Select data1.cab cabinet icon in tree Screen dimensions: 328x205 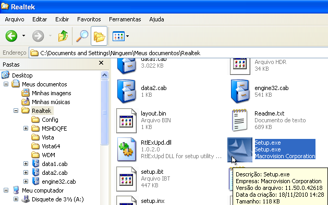pyautogui.click(x=36, y=164)
